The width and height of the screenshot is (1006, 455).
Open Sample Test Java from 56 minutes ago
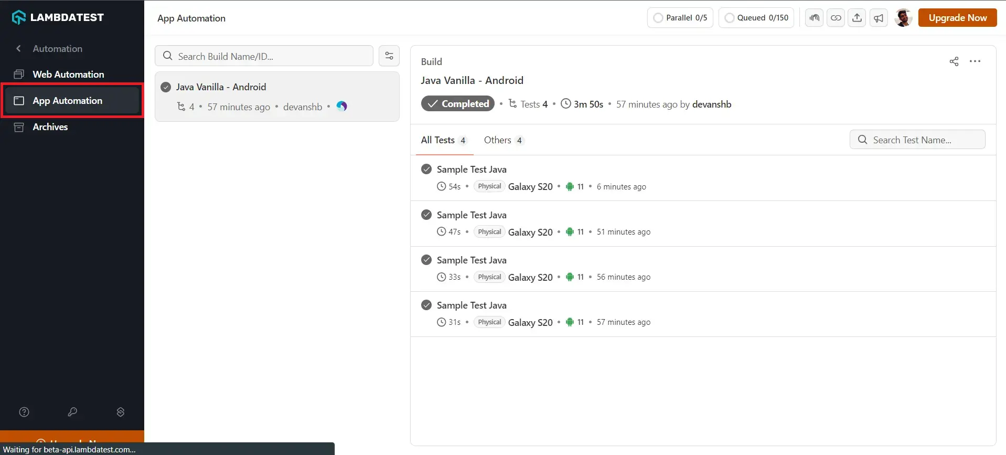coord(703,269)
